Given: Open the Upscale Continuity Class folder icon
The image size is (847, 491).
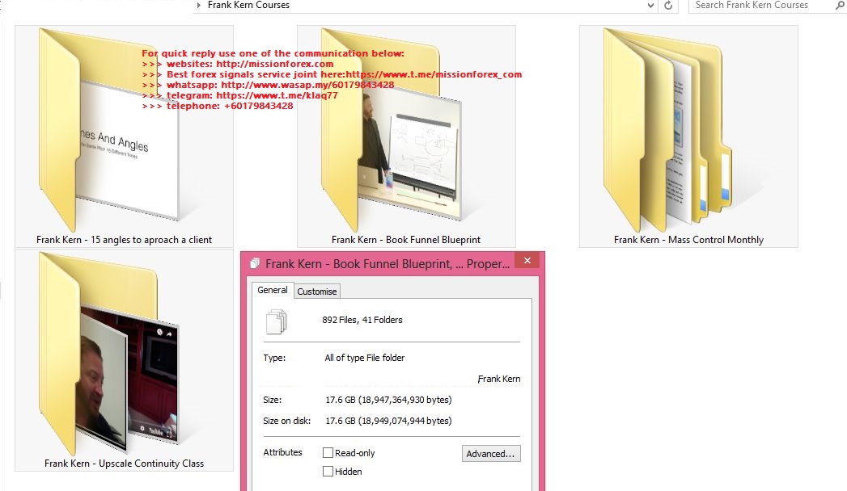Looking at the screenshot, I should click(108, 355).
